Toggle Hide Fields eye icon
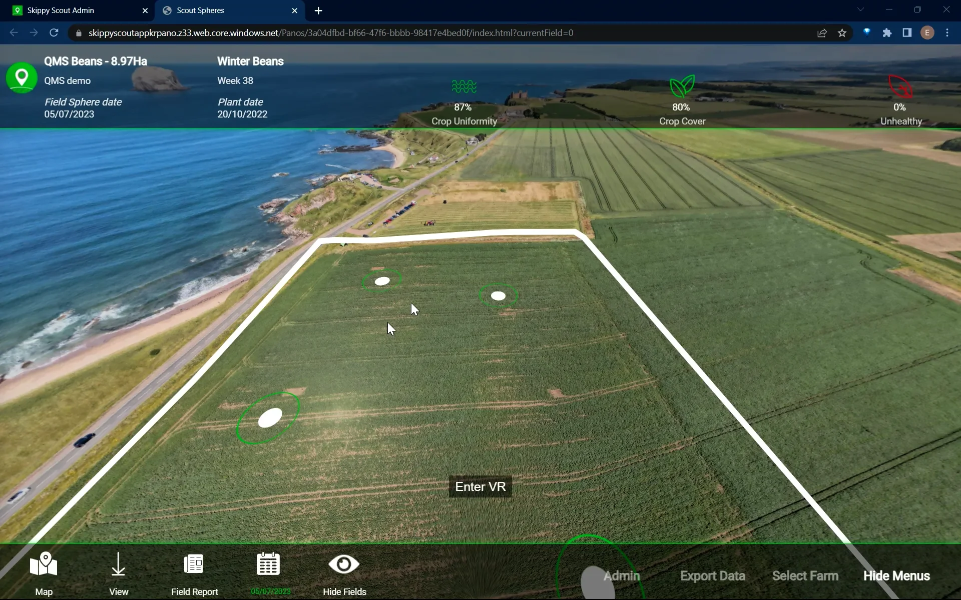The image size is (961, 600). pyautogui.click(x=344, y=564)
